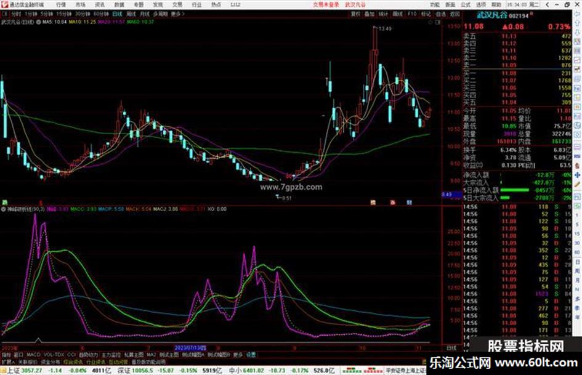Open the 公式 menu

(466, 4)
